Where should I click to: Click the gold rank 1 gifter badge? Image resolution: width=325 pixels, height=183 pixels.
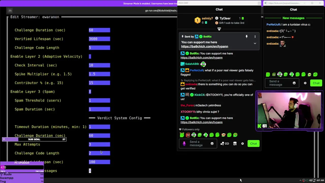point(198,20)
